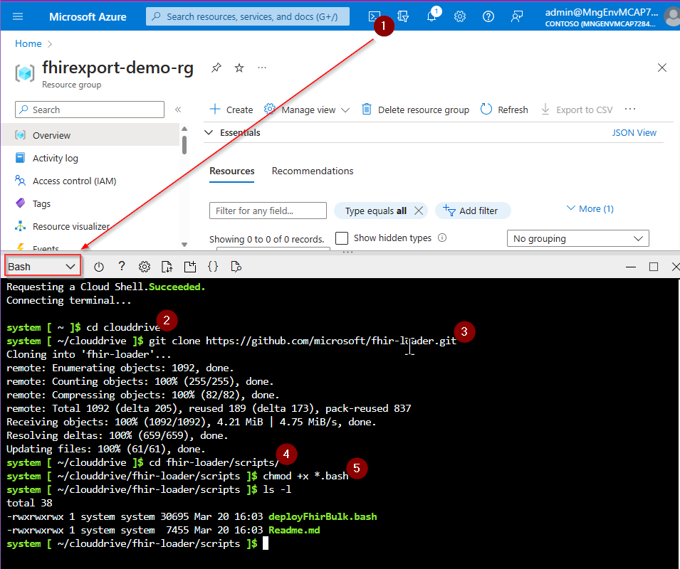The image size is (680, 569).
Task: Refresh the resource list
Action: (504, 110)
